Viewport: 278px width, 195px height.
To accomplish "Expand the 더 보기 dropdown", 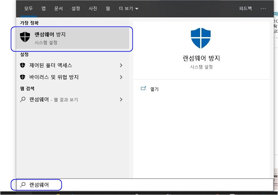I will point(128,8).
